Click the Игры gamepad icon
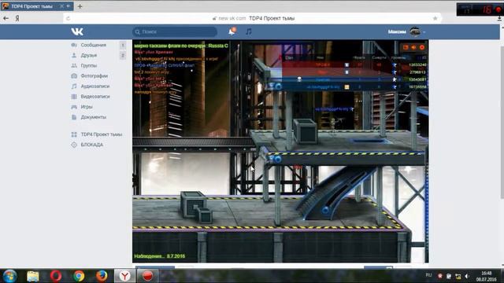Viewport: 504px width, 283px height. (x=74, y=107)
